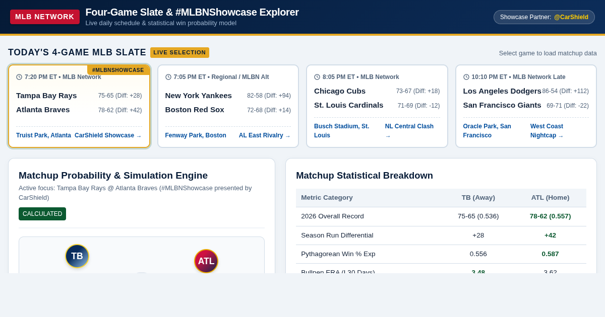Screen dimensions: 605x317
Task: Click the Rays record 75-65 (Diff: +28)
Action: [x=120, y=96]
